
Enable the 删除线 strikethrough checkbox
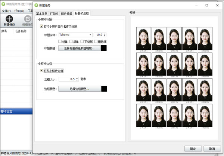[96, 41]
